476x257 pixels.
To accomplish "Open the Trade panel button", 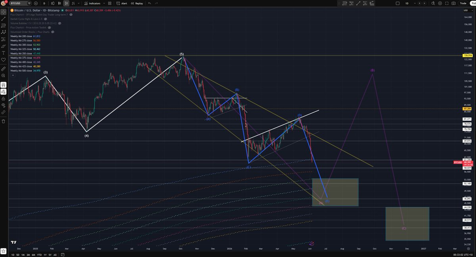I will coord(463,3).
